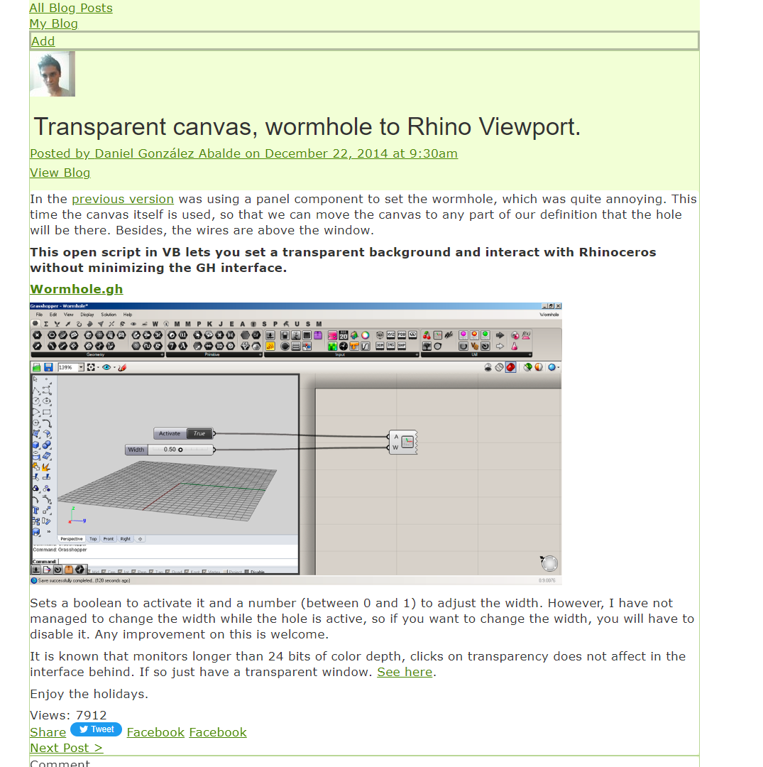Switch to the Top viewport tab
The height and width of the screenshot is (767, 763).
coord(93,539)
